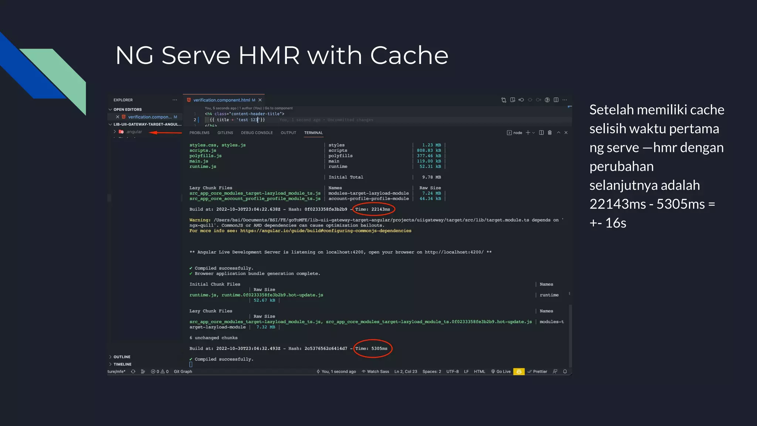757x426 pixels.
Task: Click 'Ln 2, Col 23' cursor position
Action: 405,372
